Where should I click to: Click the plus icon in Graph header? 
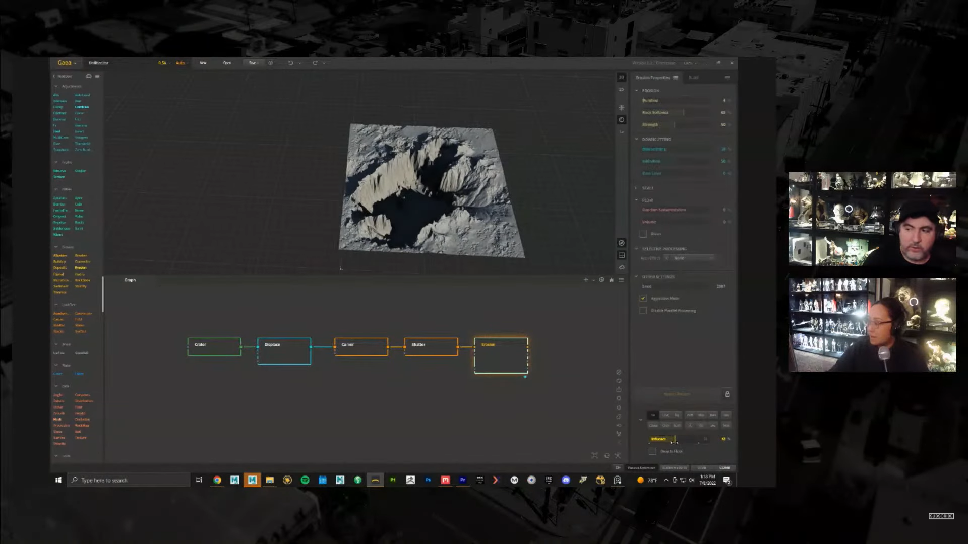point(586,280)
